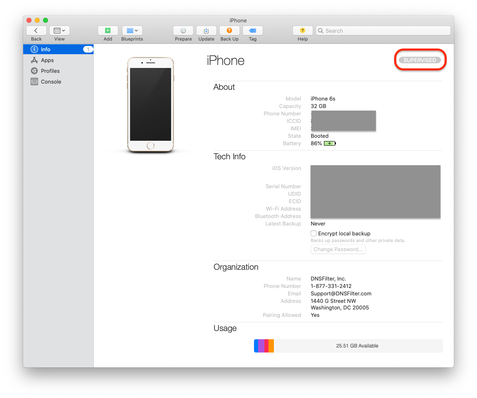Select email Support@DNSFilter.com
Viewport: 477px width, 398px height.
[341, 294]
